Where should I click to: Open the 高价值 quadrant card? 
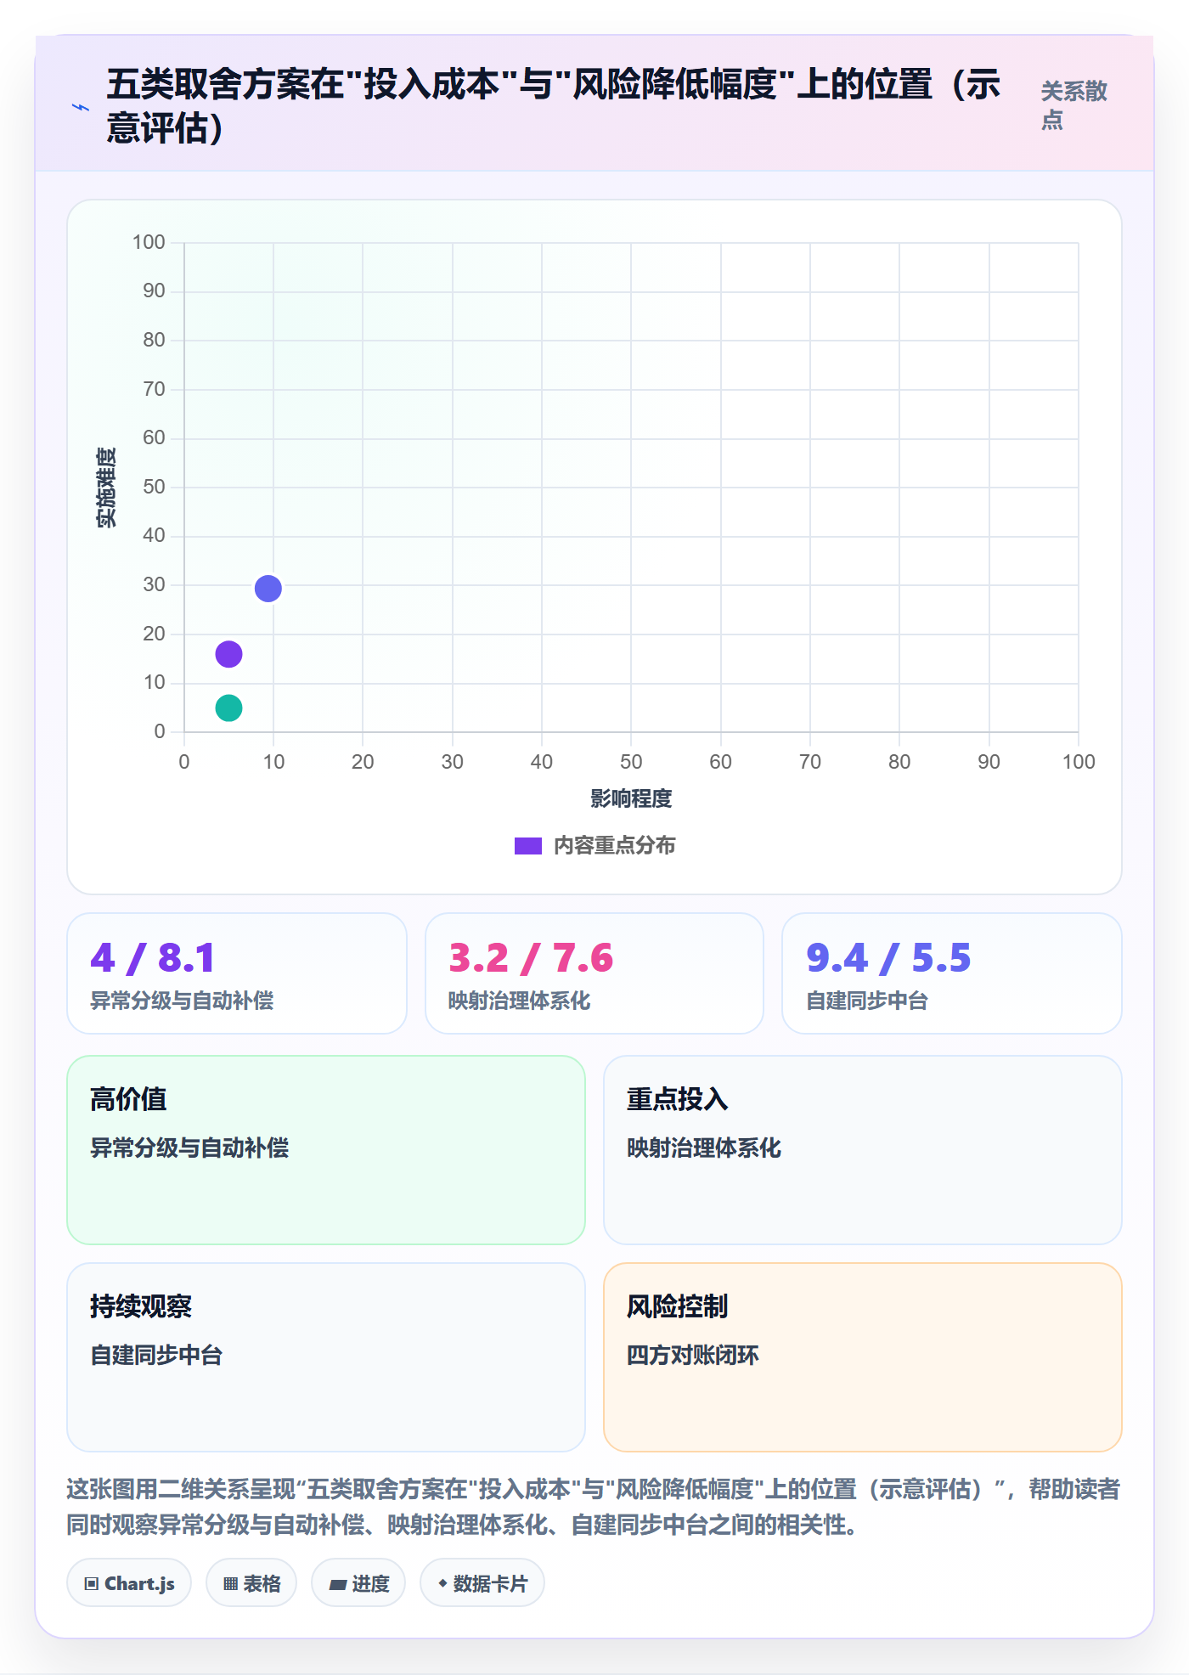coord(326,1150)
